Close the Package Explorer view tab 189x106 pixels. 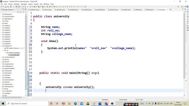(x=15, y=10)
